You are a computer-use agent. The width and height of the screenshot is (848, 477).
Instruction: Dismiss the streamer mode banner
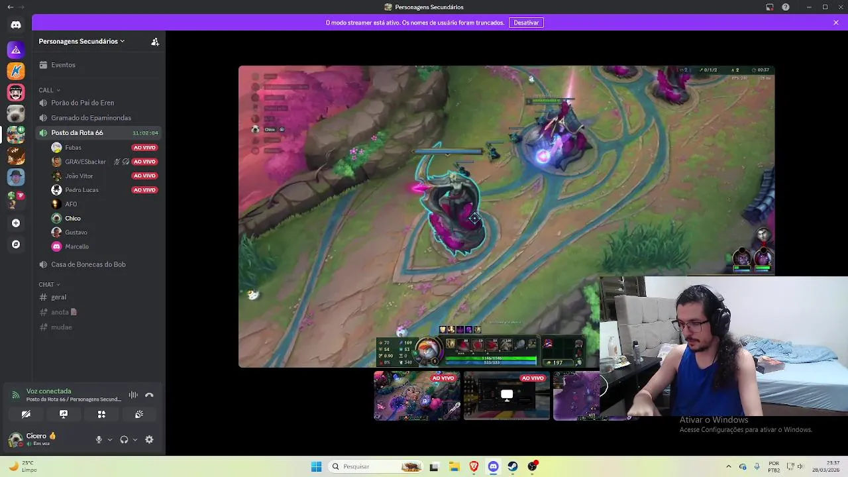coord(836,23)
